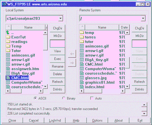Click the Close connection button
This screenshot has height=125, width=152.
(x=12, y=120)
